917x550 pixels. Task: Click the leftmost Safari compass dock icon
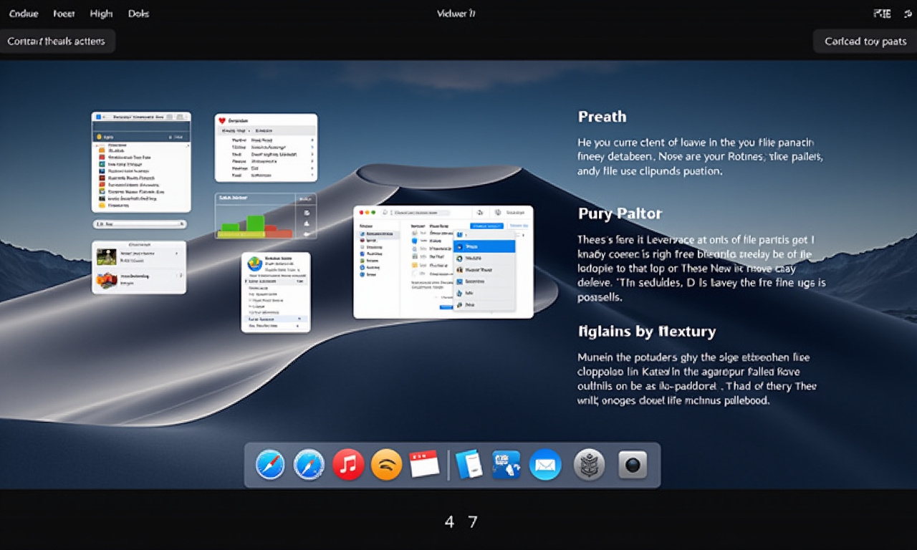[270, 465]
